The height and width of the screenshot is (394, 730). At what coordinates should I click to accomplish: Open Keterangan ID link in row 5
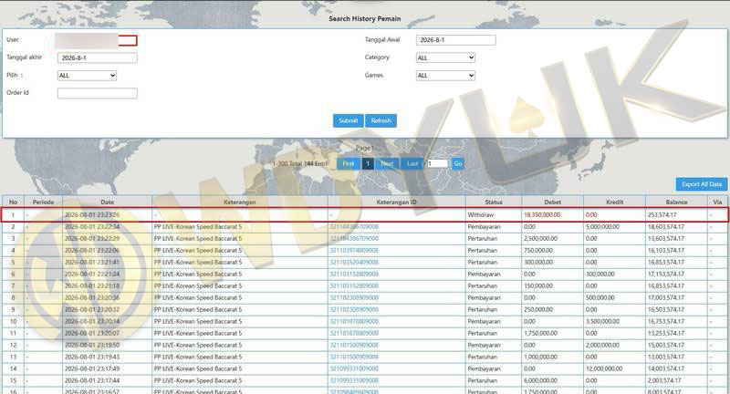(354, 263)
